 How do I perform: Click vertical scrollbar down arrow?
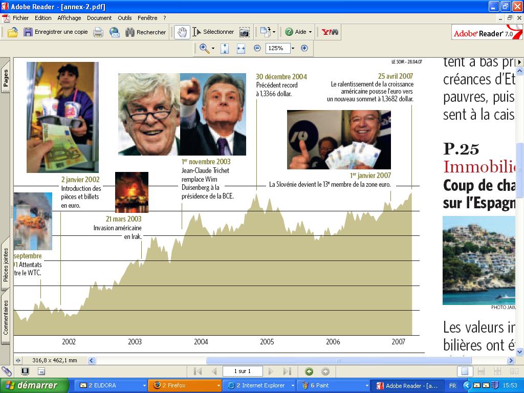519,352
